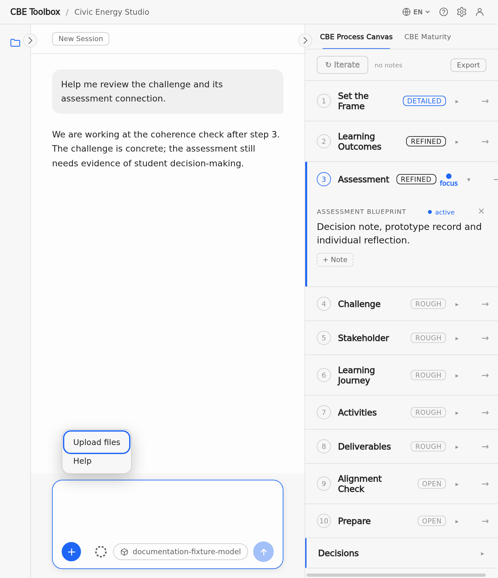Click the canvas horizontal scrollbar
Screen dimensions: 498x578
(x=396, y=575)
